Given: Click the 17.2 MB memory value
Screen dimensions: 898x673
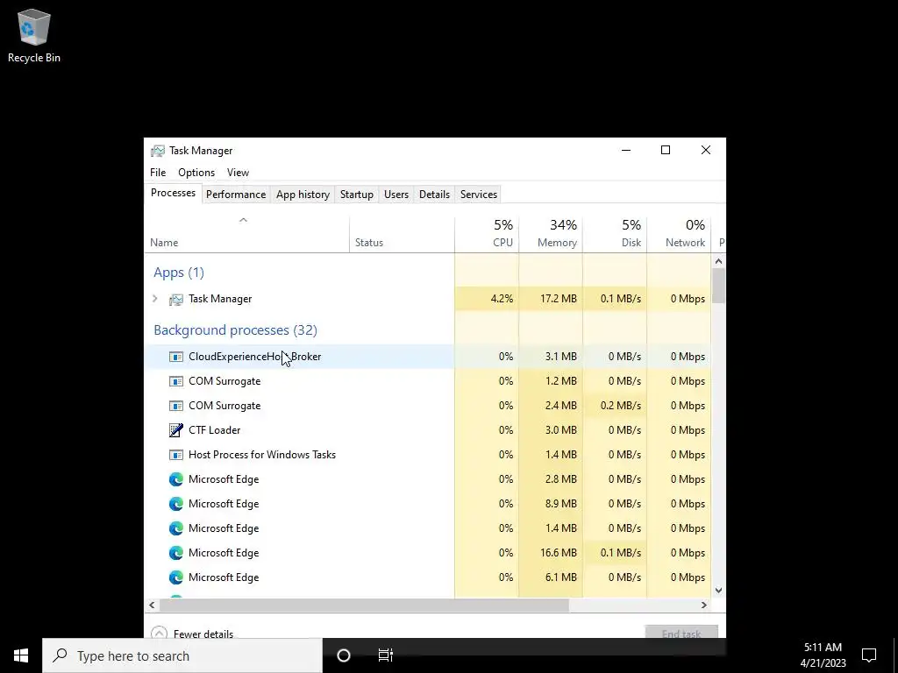Looking at the screenshot, I should click(x=559, y=299).
